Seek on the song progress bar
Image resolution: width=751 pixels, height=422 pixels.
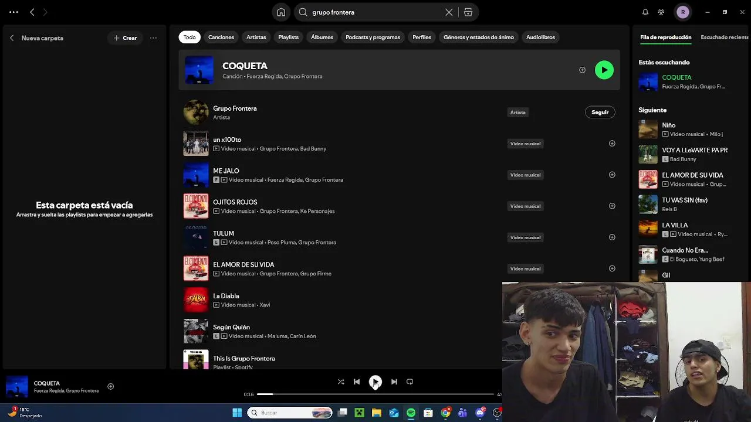(375, 394)
